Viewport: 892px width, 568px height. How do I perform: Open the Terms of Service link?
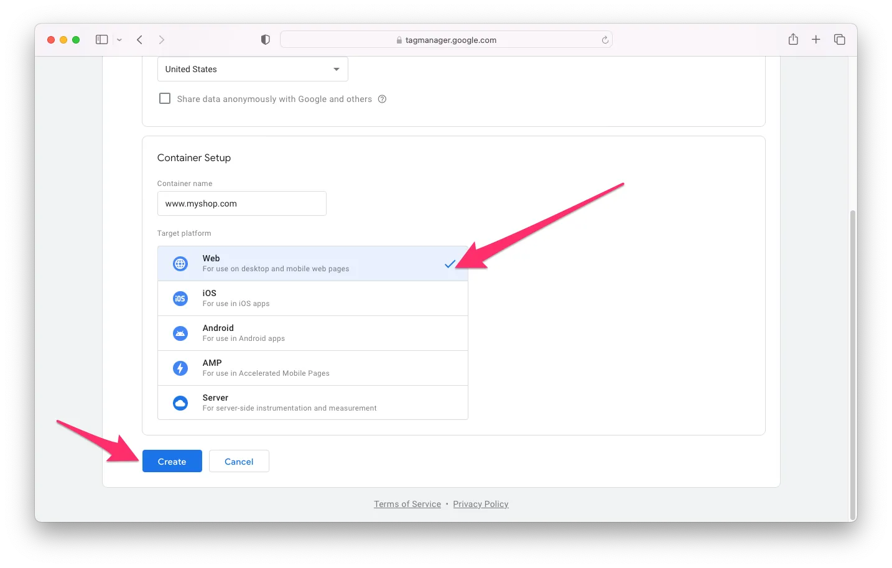pyautogui.click(x=407, y=504)
